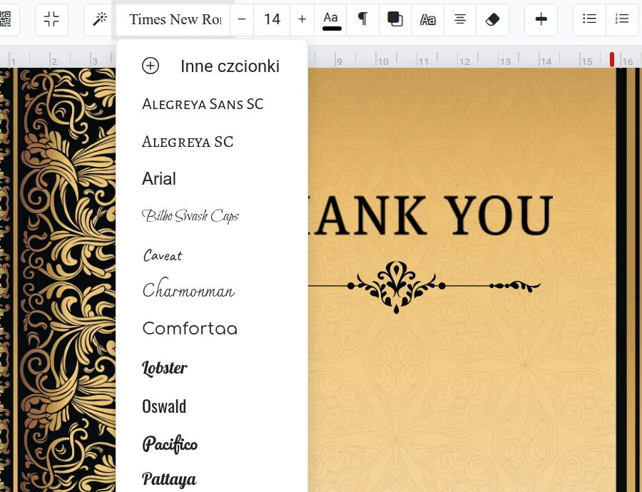642x492 pixels.
Task: Click the red marker on the ruler
Action: point(612,59)
